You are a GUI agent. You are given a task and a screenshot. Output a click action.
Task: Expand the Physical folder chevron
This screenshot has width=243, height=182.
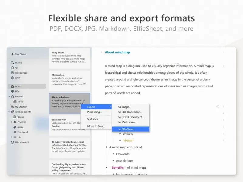12,122
